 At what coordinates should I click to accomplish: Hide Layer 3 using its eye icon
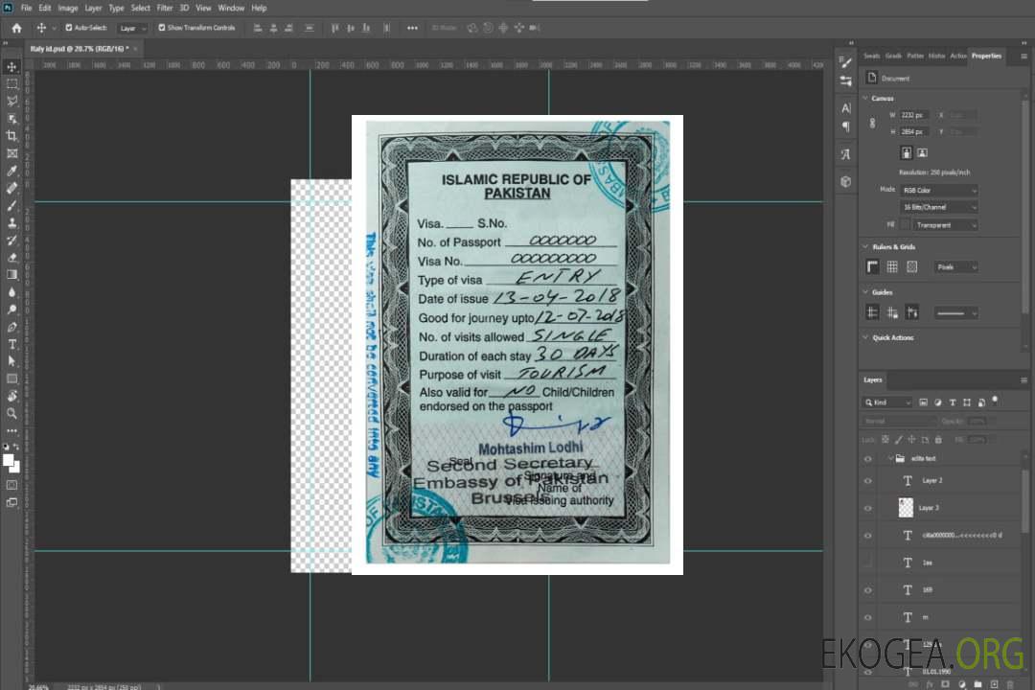[x=868, y=508]
